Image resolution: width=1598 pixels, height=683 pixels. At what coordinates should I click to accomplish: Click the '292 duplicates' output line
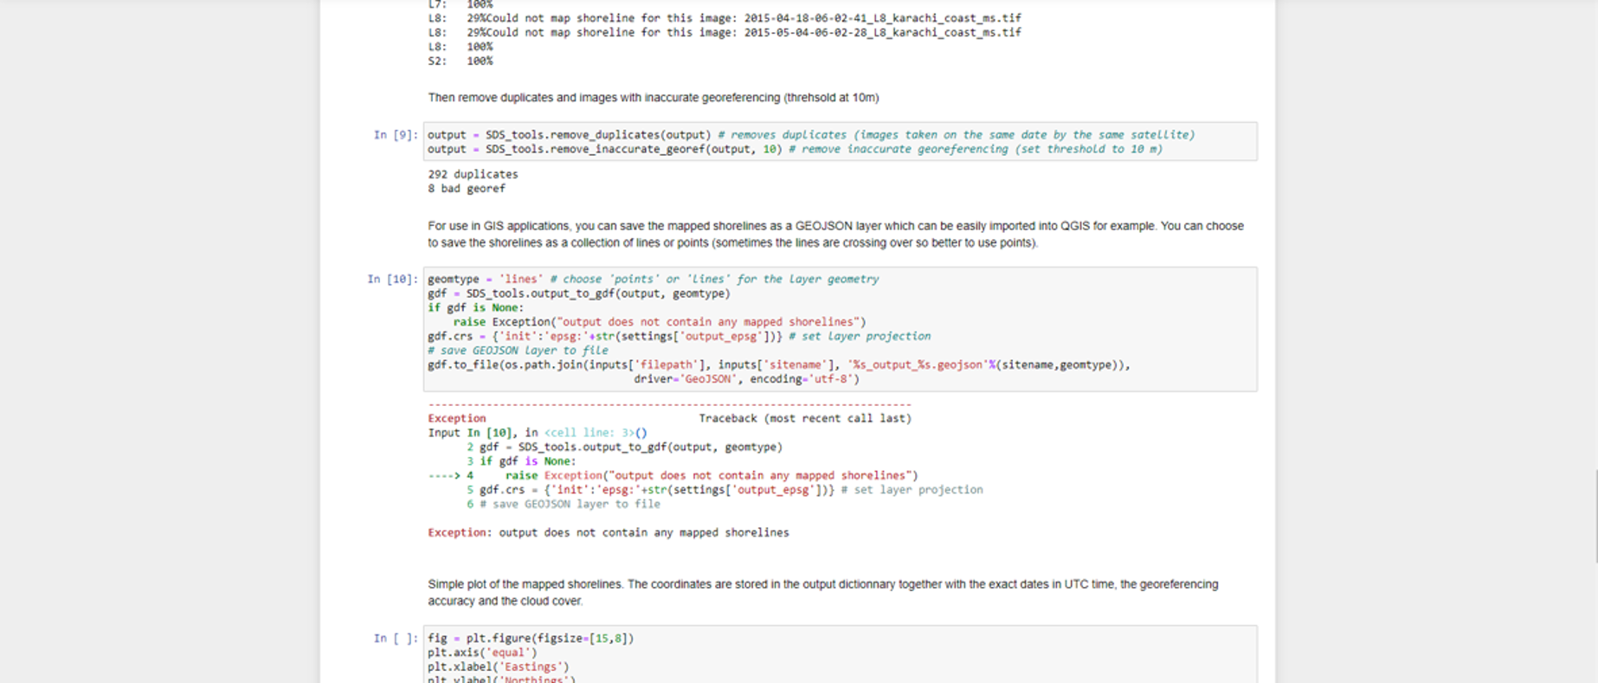point(473,174)
